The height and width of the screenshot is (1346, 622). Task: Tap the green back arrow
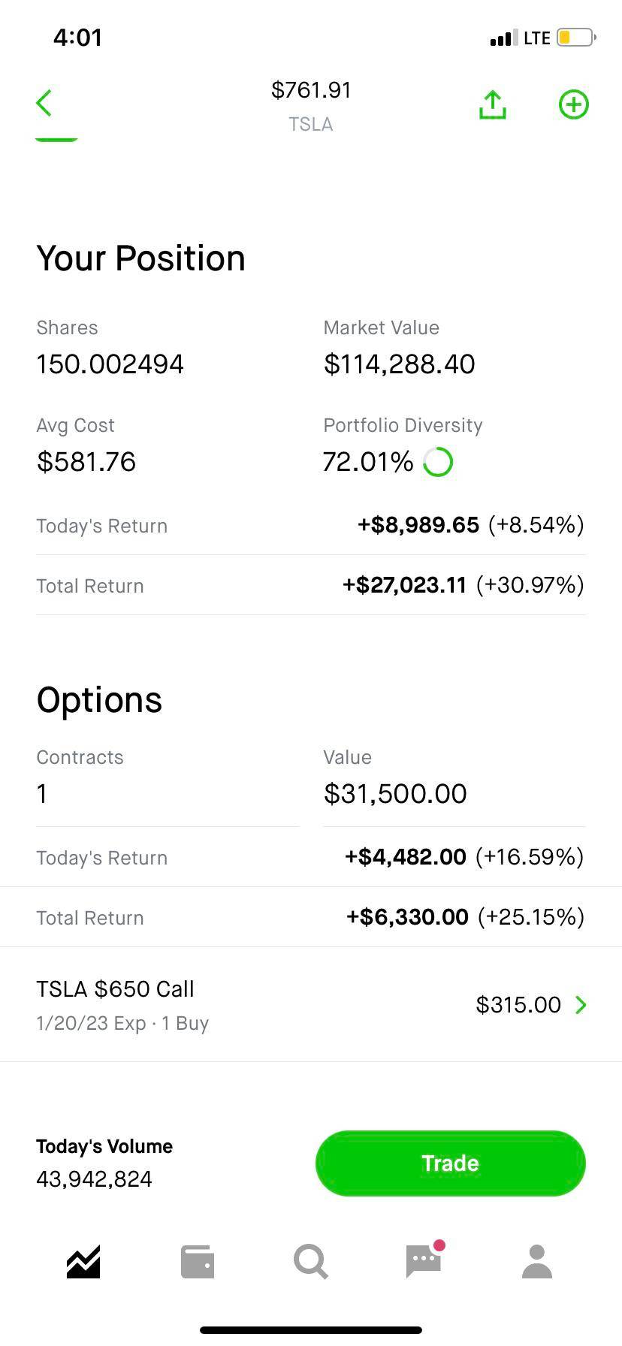point(44,104)
